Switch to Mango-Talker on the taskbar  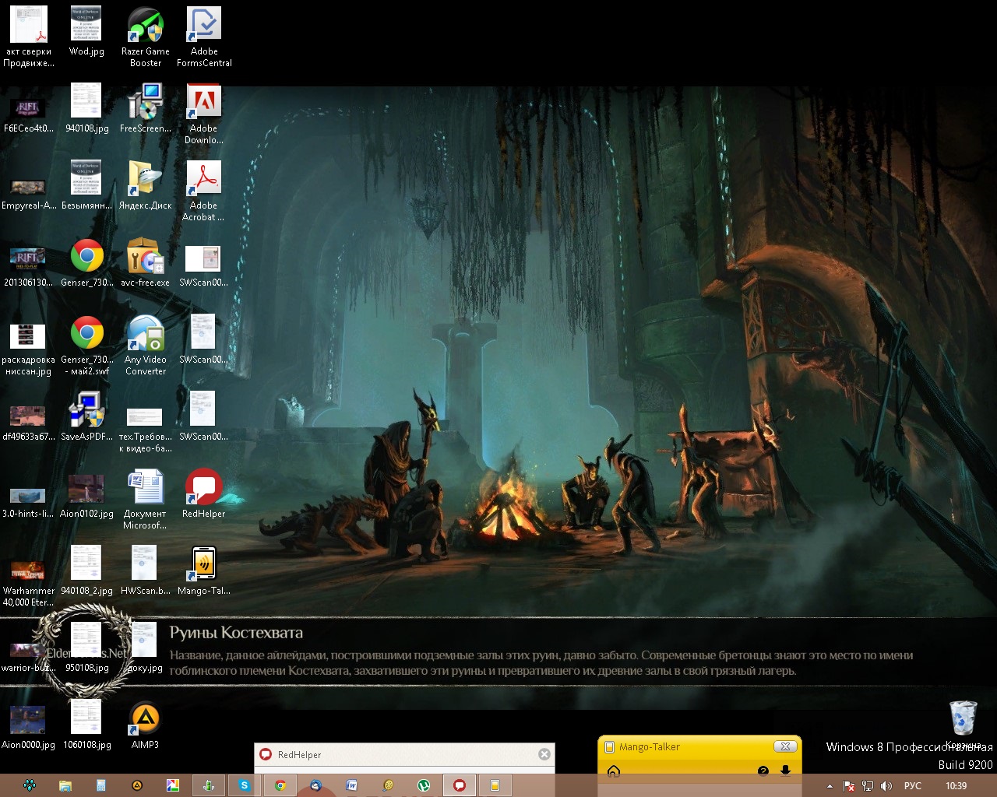(x=495, y=785)
